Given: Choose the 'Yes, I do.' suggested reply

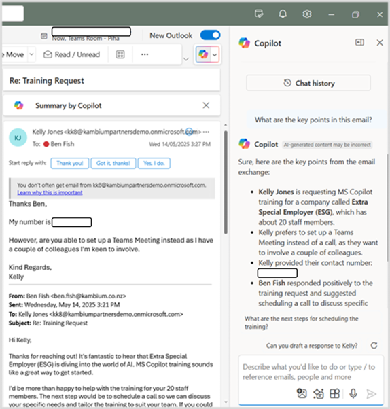Looking at the screenshot, I should click(154, 163).
